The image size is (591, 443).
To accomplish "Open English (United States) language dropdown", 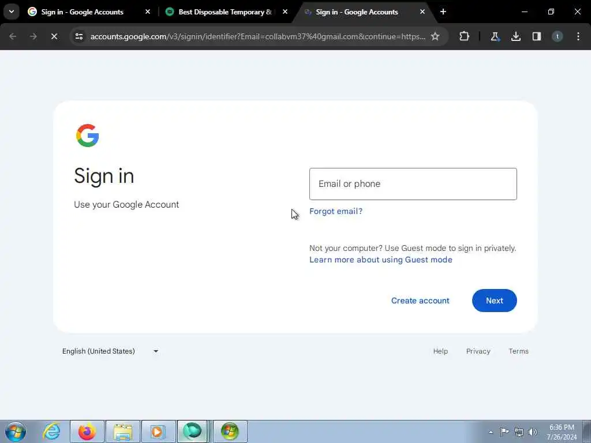I will click(110, 351).
